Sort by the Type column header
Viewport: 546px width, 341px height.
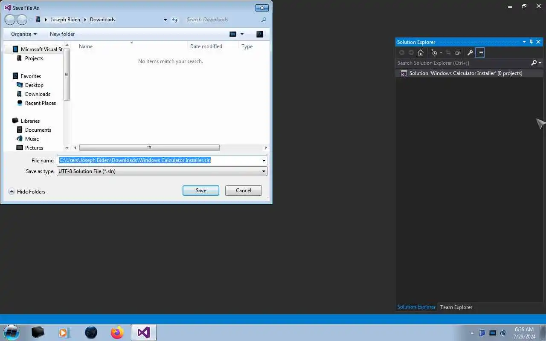(247, 46)
